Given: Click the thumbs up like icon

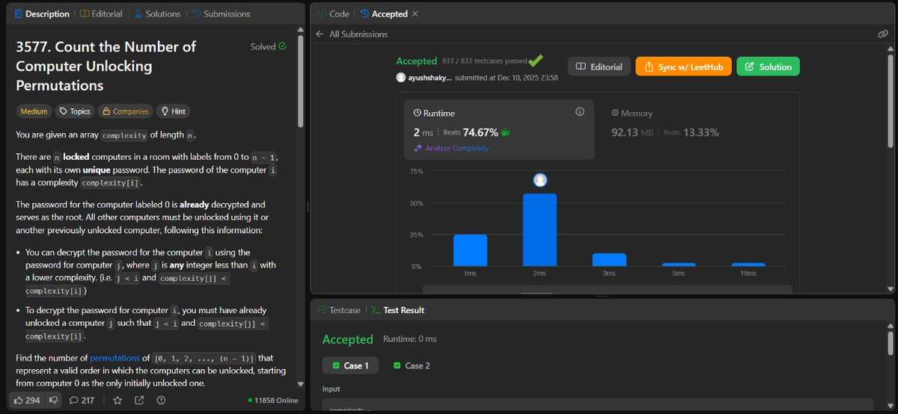Looking at the screenshot, I should point(18,400).
